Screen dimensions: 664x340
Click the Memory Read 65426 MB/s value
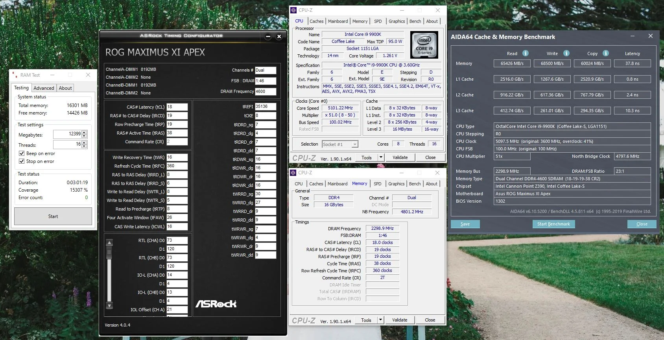click(x=512, y=63)
